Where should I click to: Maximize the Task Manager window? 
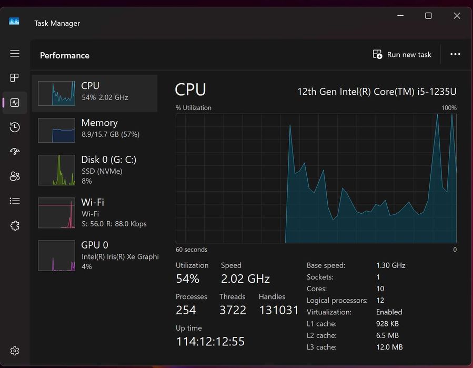(x=428, y=16)
